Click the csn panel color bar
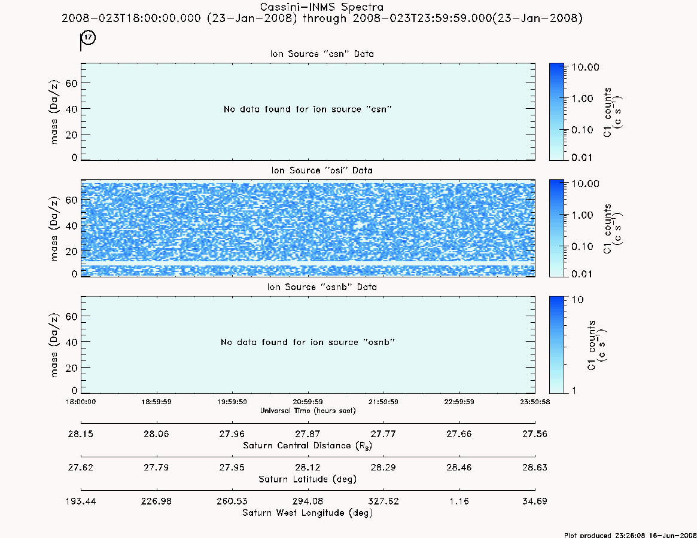Screen dimensions: 697x538 click(x=556, y=112)
